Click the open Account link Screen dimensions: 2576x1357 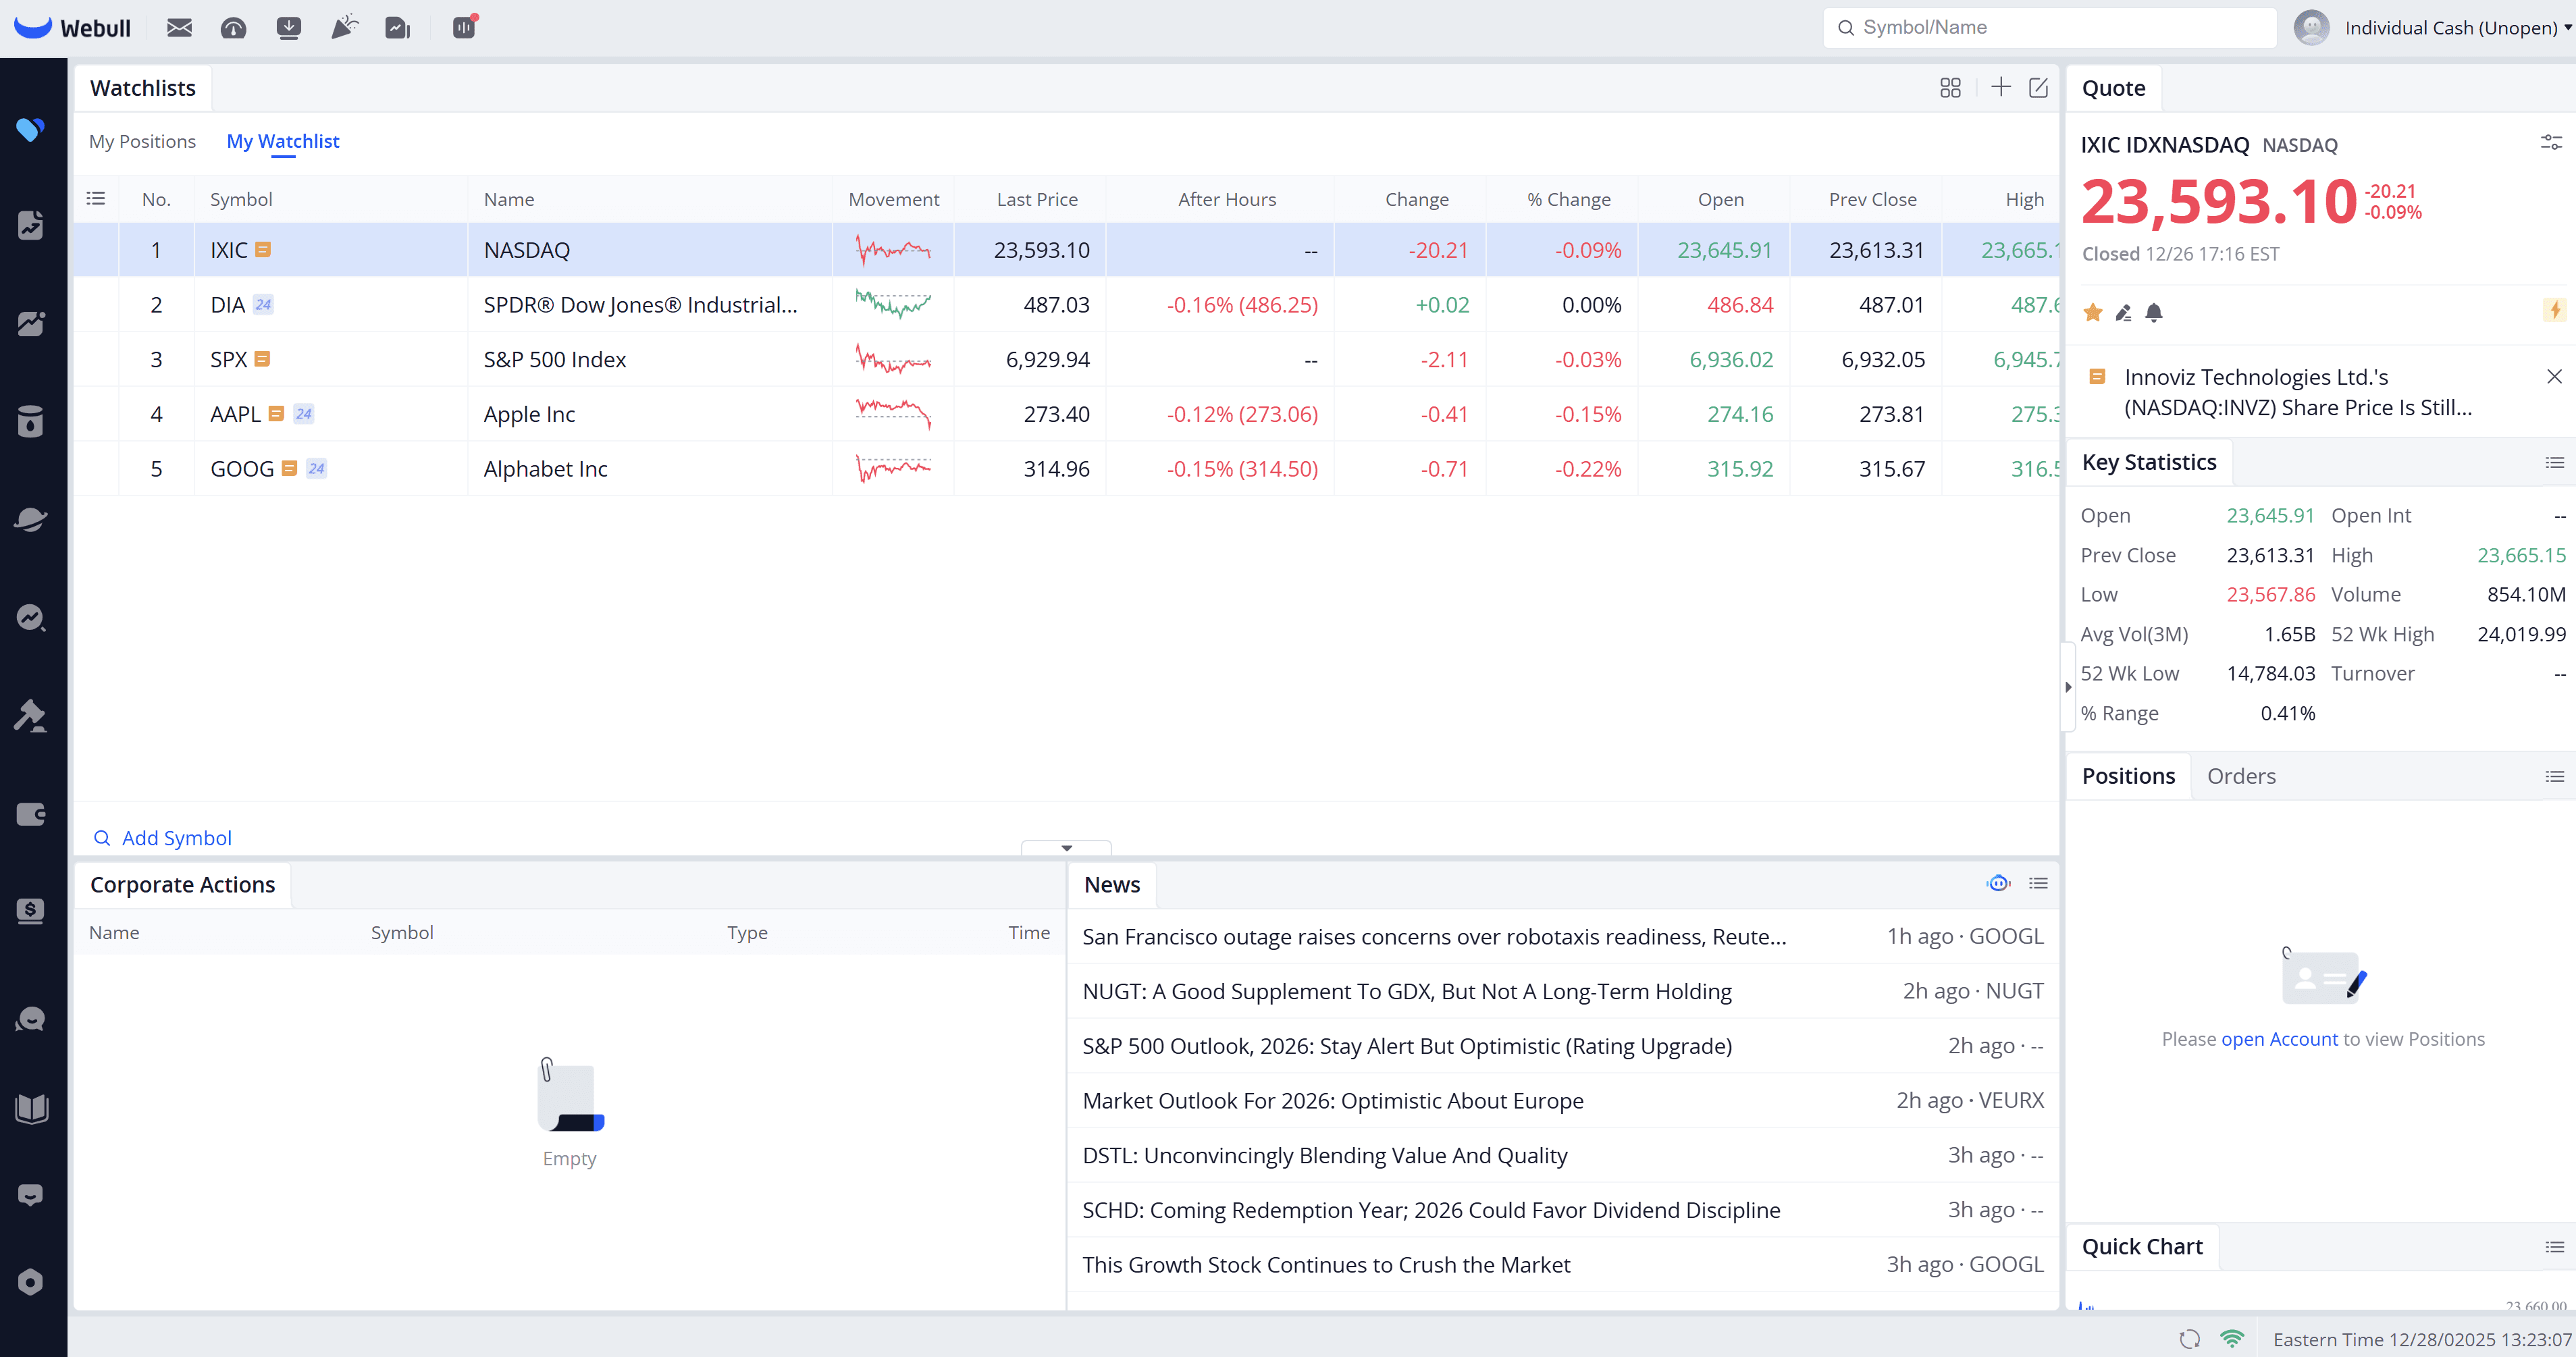(2279, 1039)
